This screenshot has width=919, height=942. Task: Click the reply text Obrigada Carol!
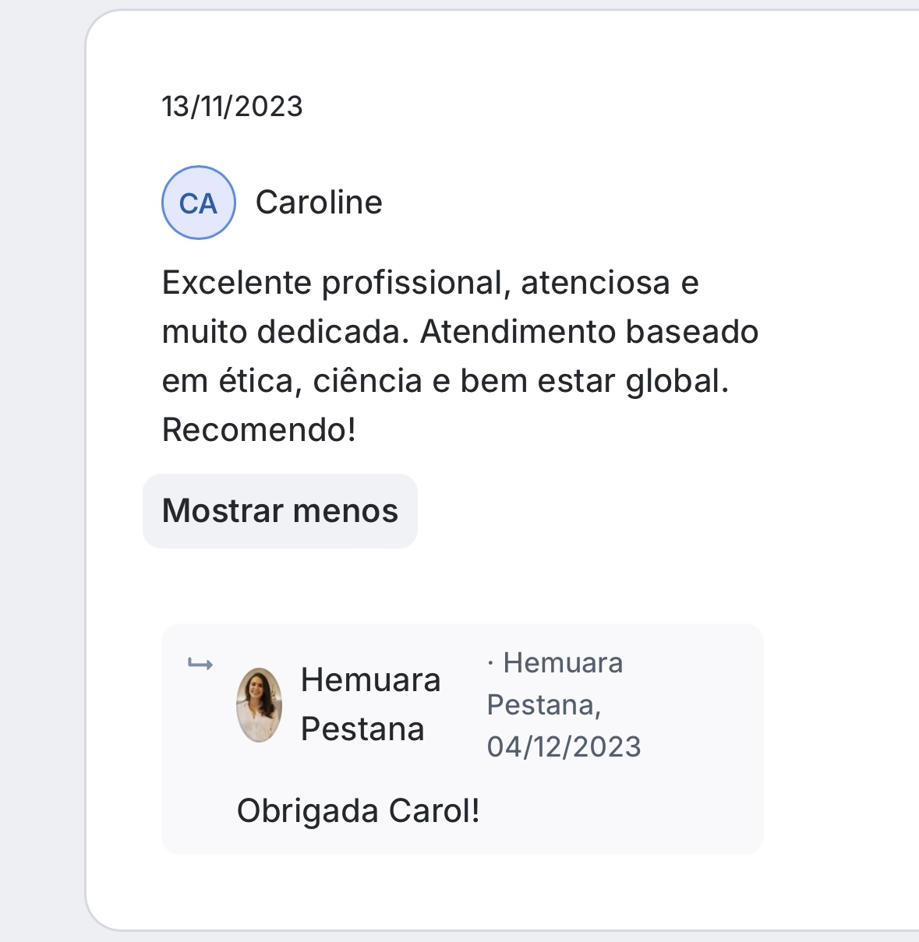pos(358,811)
